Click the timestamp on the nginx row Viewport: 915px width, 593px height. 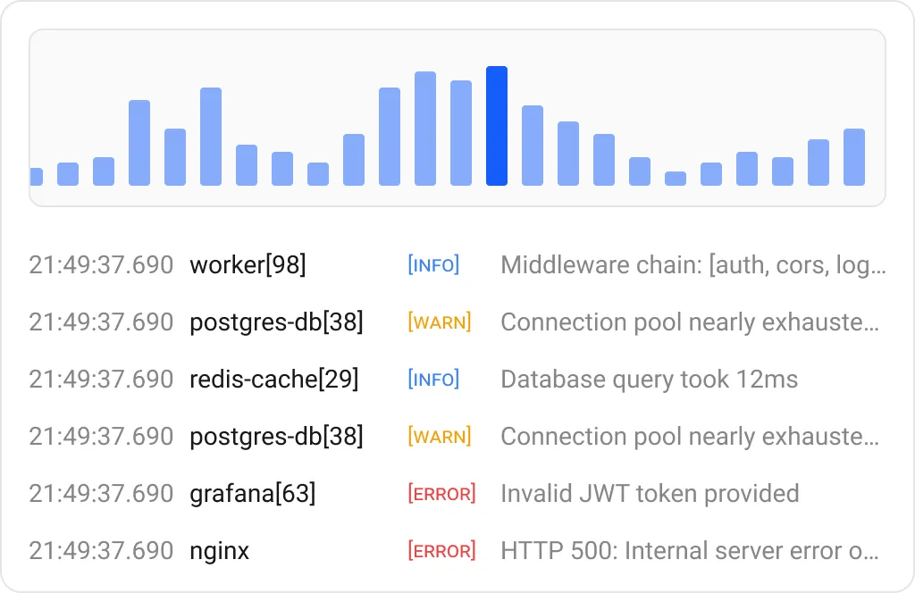(x=101, y=551)
